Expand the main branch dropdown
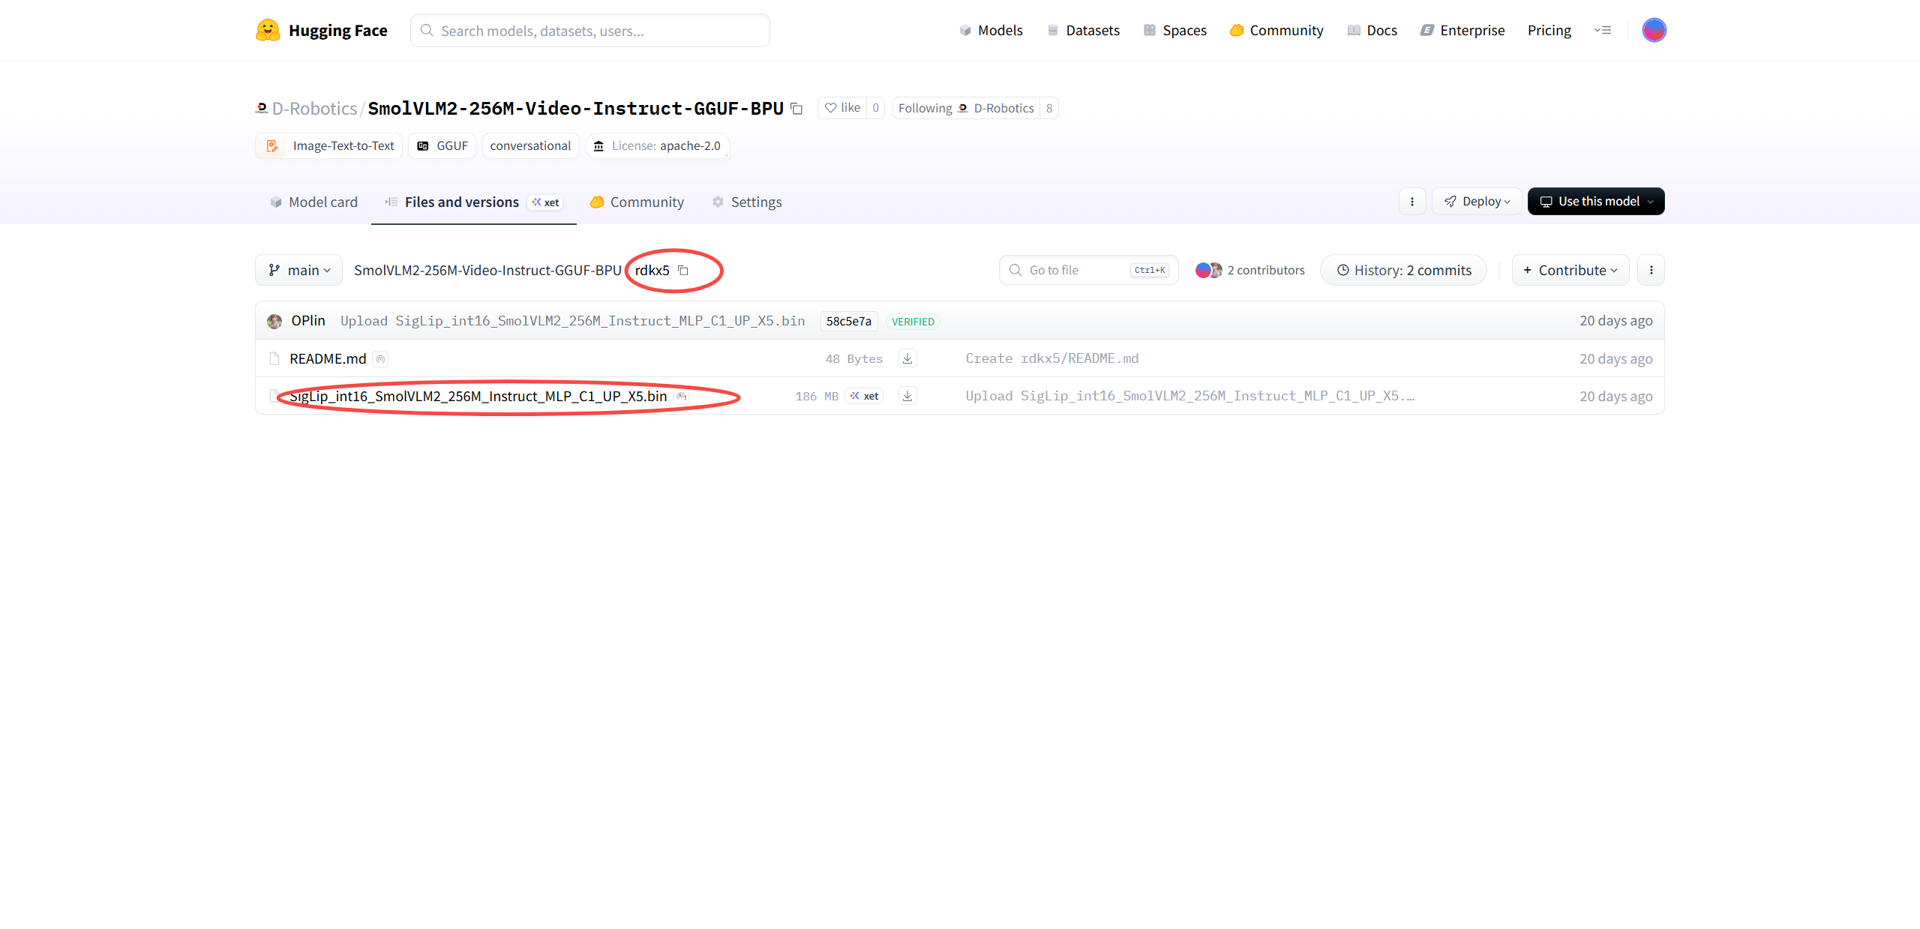This screenshot has height=929, width=1920. point(299,270)
